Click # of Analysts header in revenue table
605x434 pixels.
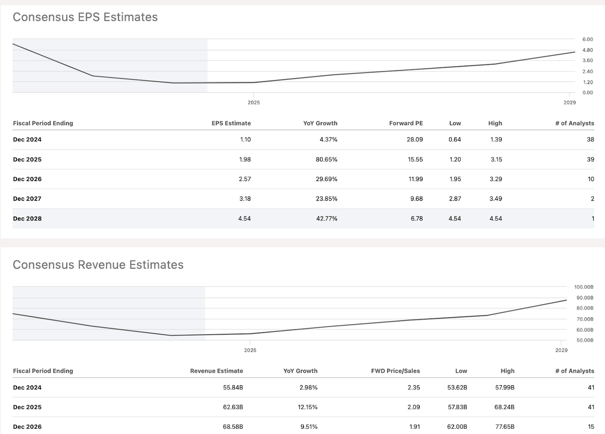click(575, 371)
